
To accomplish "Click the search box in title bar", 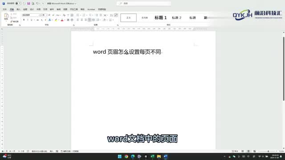I will coord(143,4).
